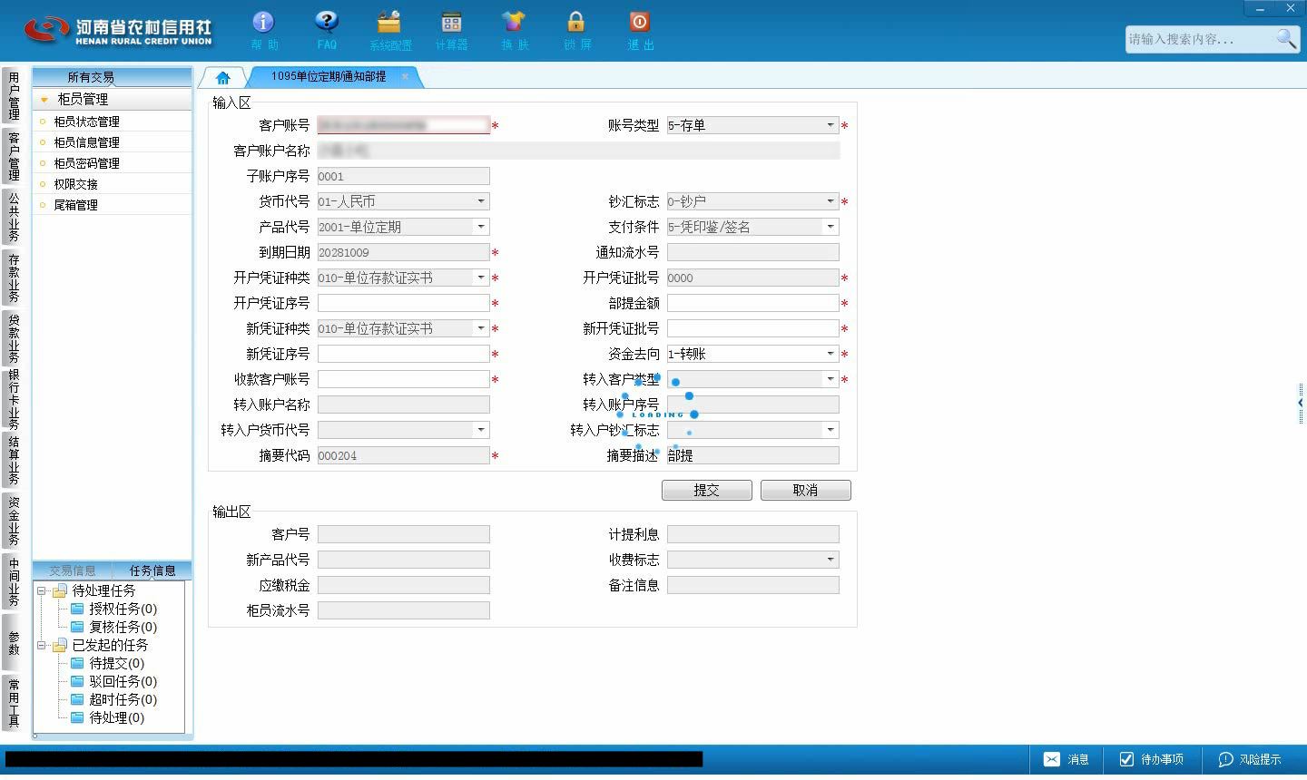This screenshot has height=780, width=1307.
Task: Select the 超时任务(0) item
Action: pos(113,699)
